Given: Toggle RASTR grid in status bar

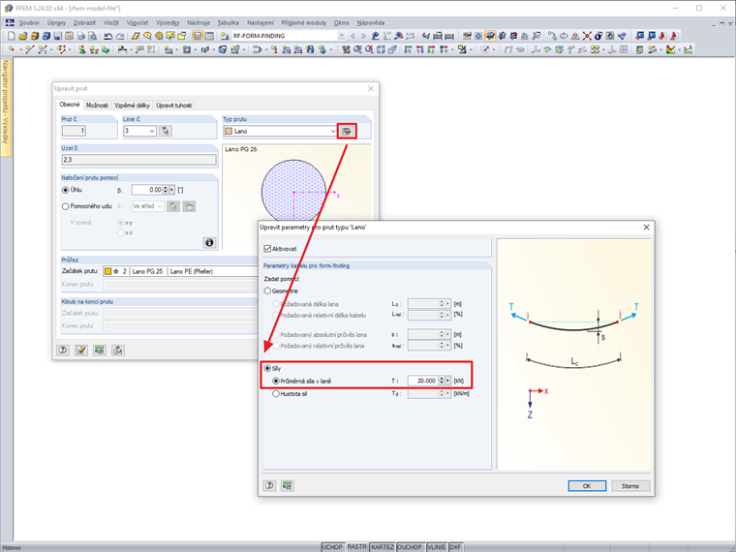Looking at the screenshot, I should pyautogui.click(x=357, y=547).
